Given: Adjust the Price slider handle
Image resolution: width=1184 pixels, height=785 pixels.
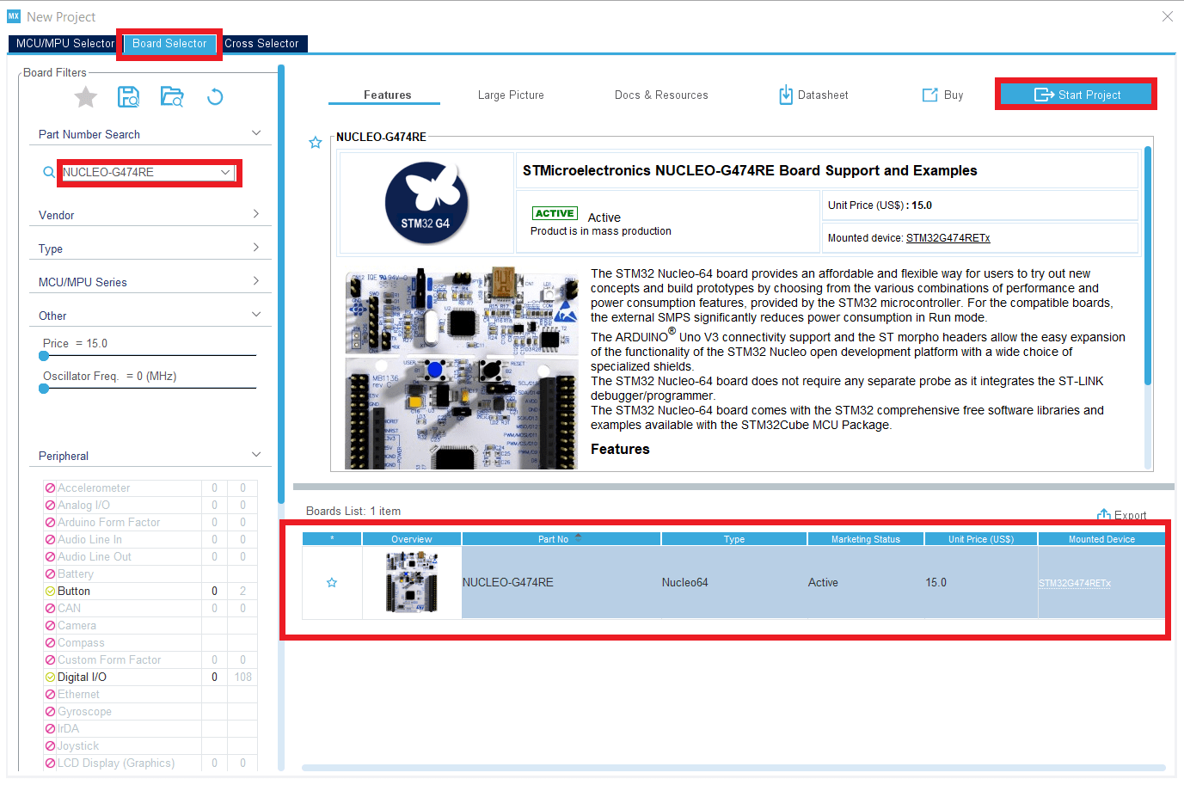Looking at the screenshot, I should click(44, 356).
